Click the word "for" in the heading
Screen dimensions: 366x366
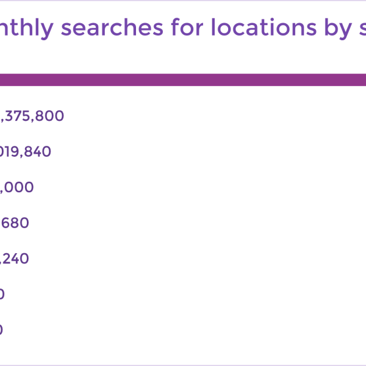[x=187, y=27]
